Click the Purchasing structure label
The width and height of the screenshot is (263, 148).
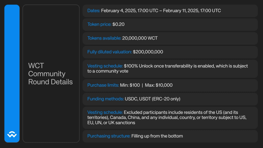[108, 136]
